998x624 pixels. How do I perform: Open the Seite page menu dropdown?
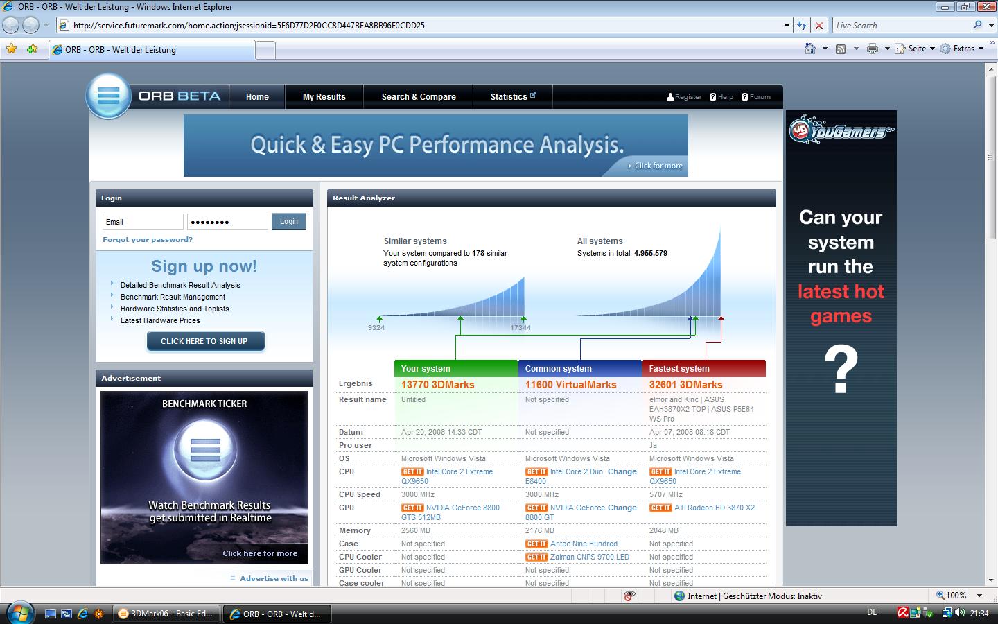click(x=915, y=49)
